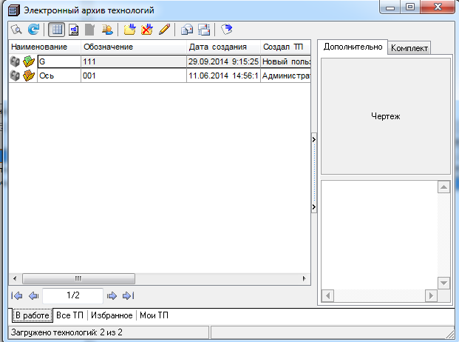This screenshot has width=459, height=342.
Task: Click the page number field 1/2
Action: (x=73, y=295)
